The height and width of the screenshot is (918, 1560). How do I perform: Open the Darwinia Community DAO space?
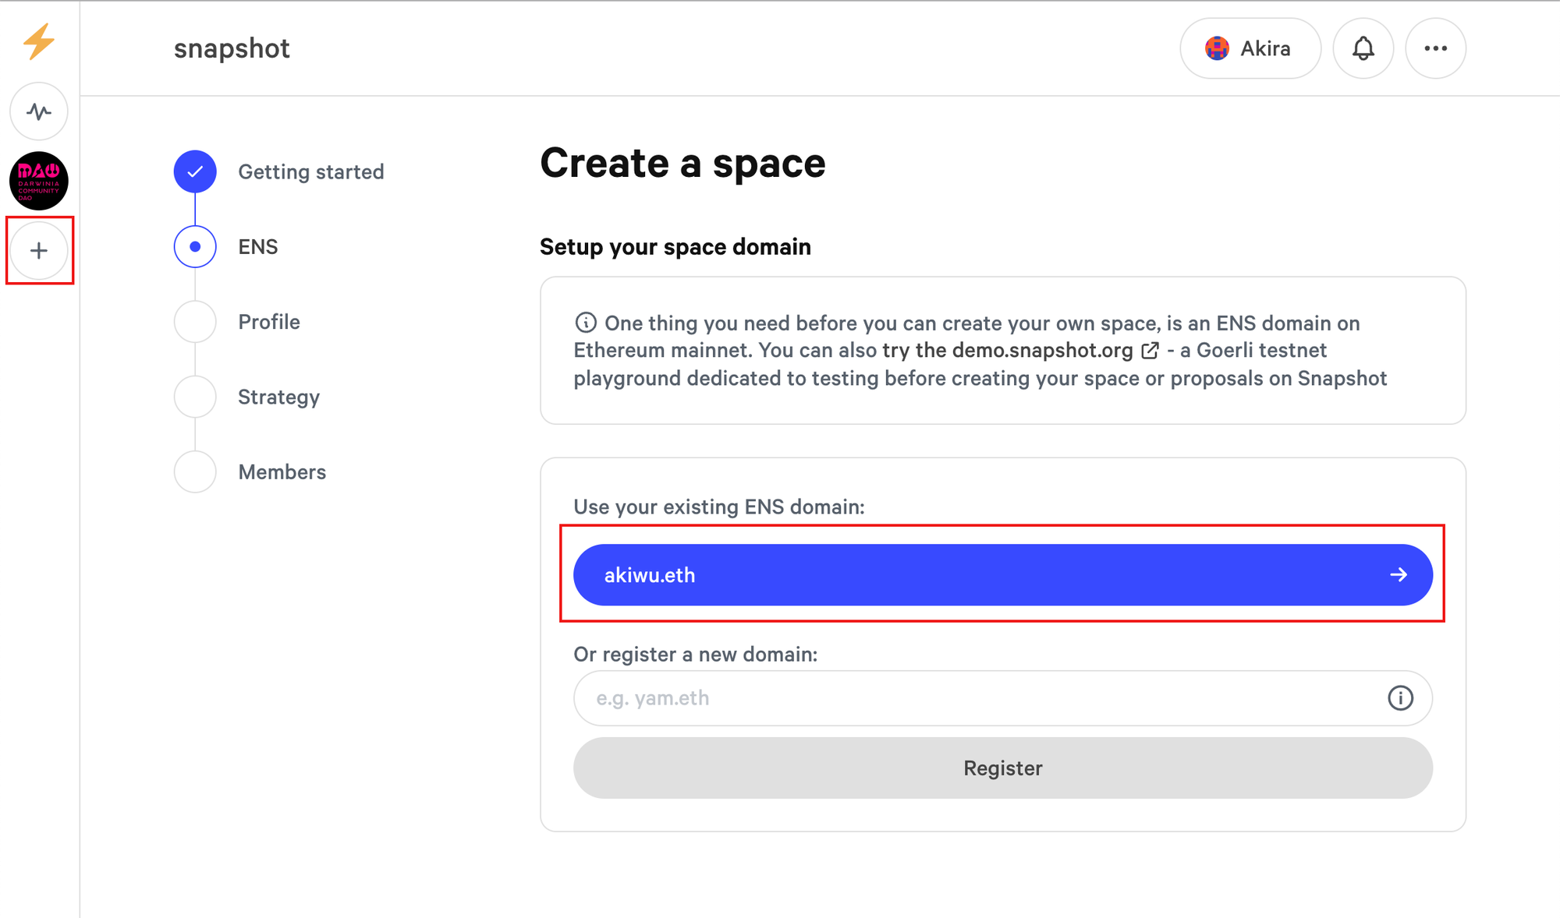tap(39, 181)
